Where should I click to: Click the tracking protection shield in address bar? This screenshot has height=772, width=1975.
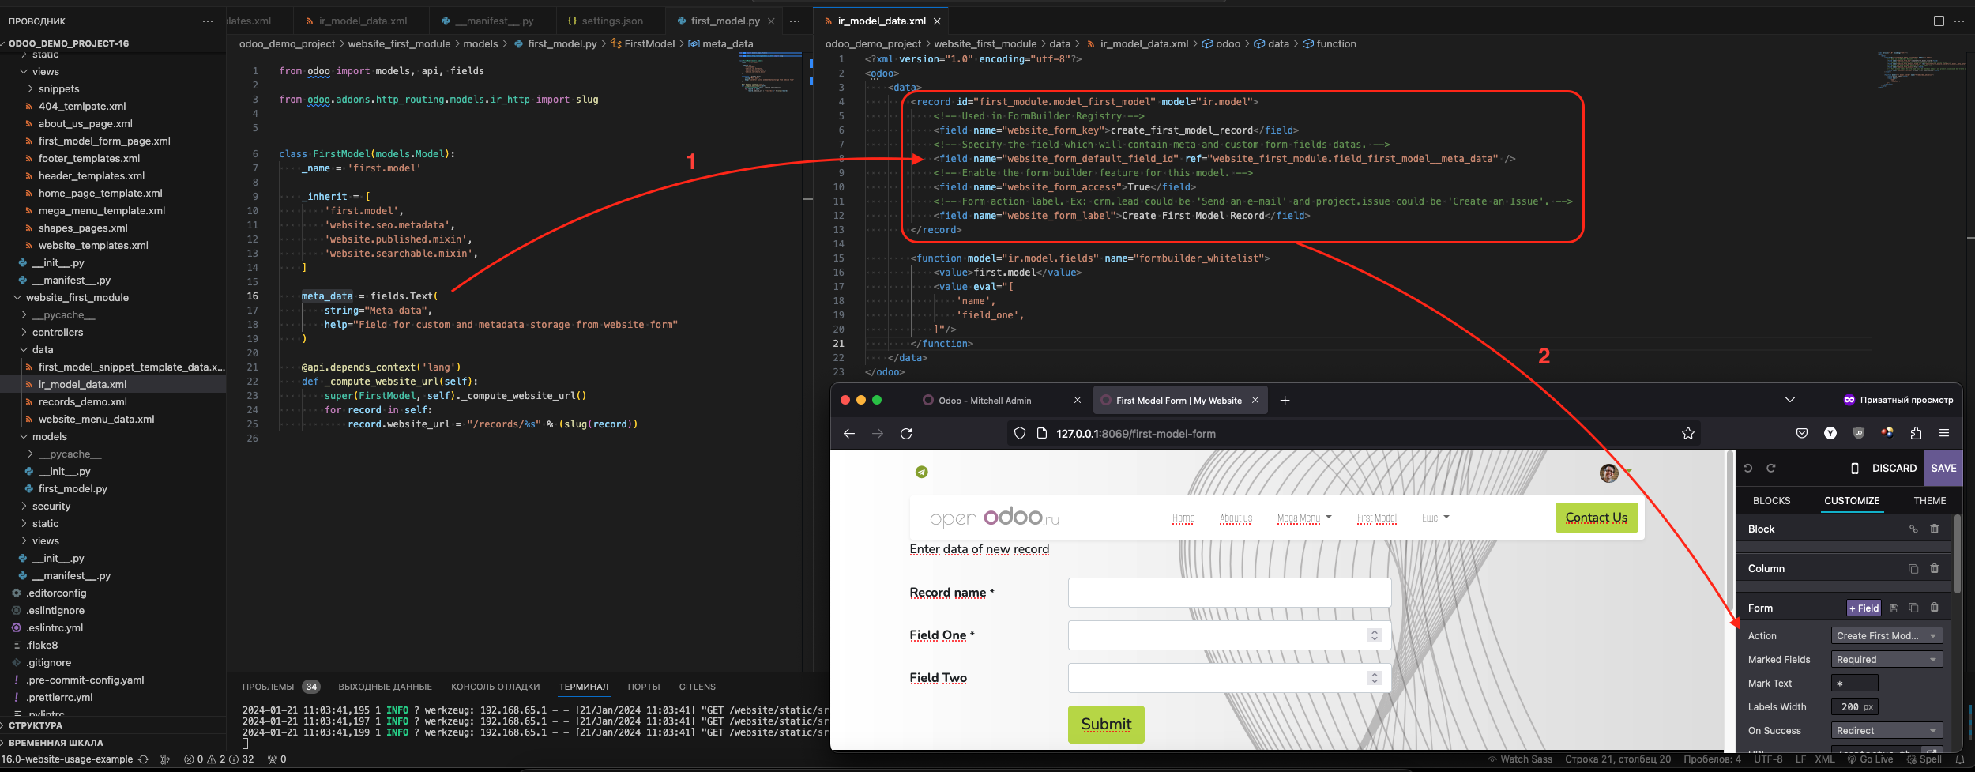(x=1020, y=433)
